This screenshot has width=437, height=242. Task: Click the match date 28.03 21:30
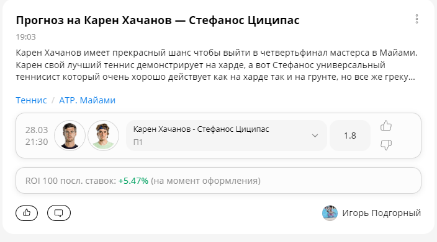(37, 136)
